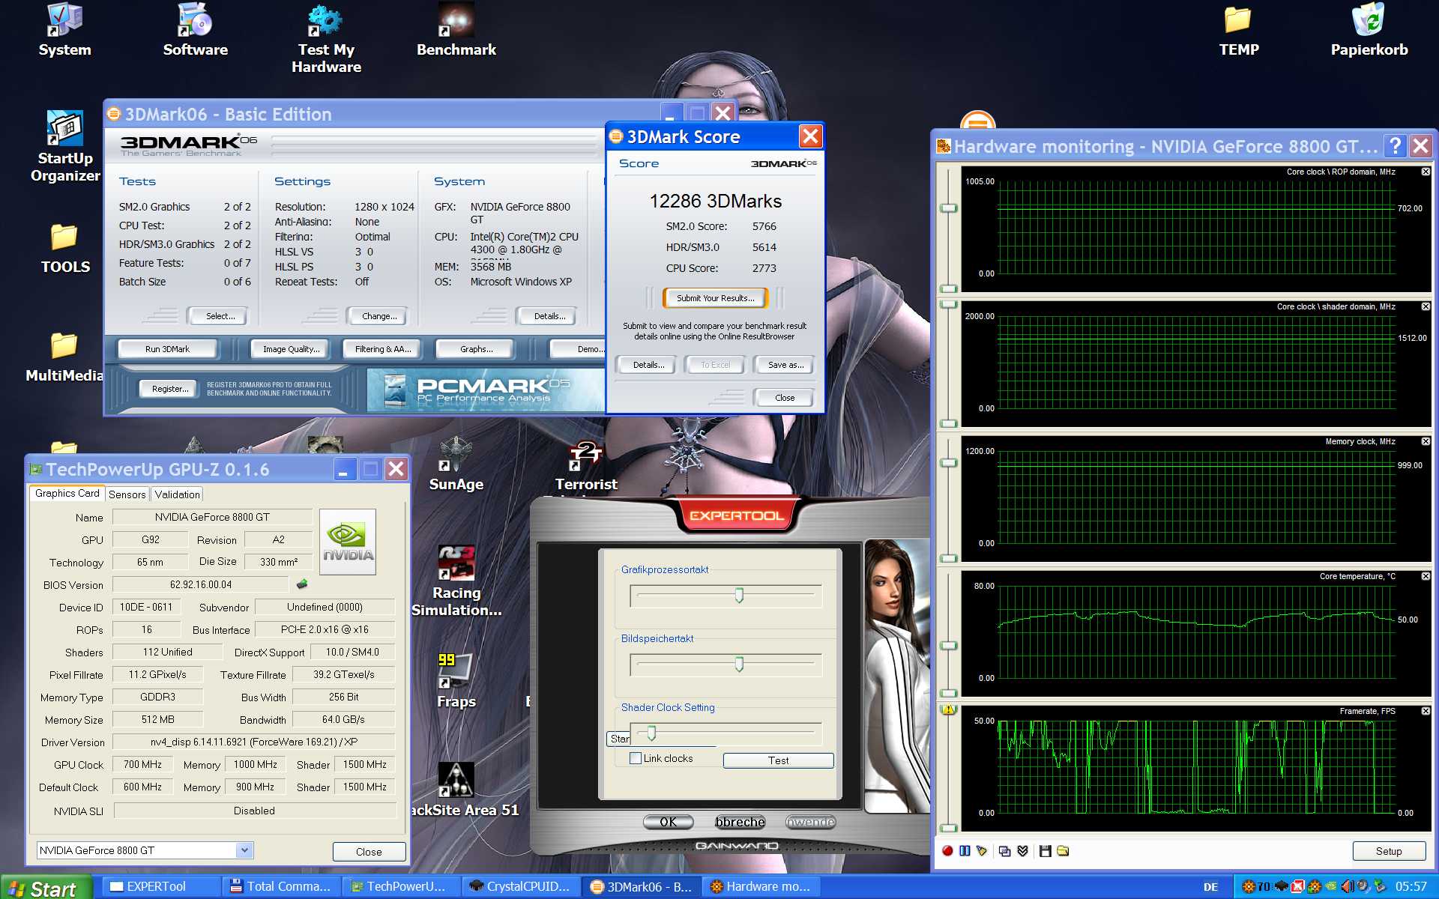Click Submit Your Results button
Screen dimensions: 1439x899
coord(715,298)
